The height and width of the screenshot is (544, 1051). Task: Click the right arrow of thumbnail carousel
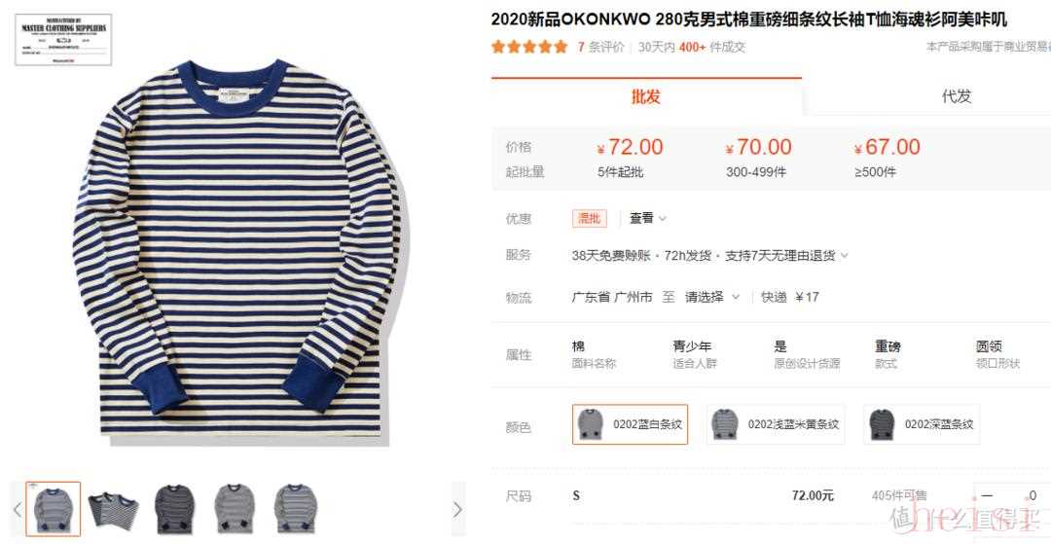click(x=457, y=510)
